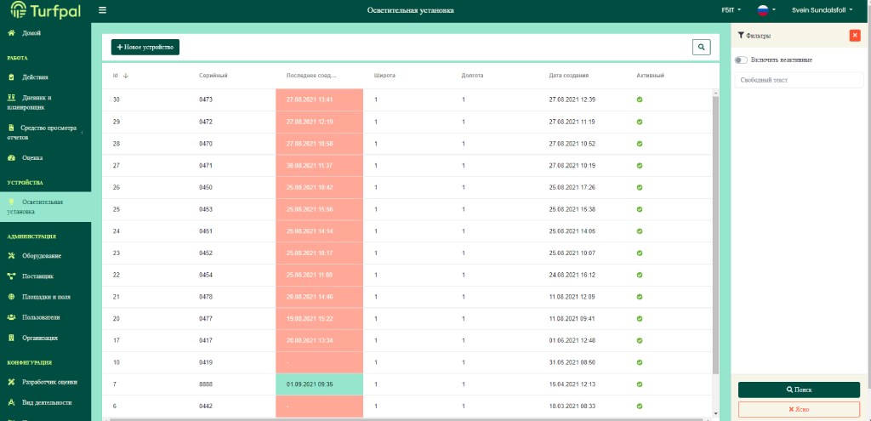Close the Фильтры panel with red X
This screenshot has height=421, width=871.
tap(854, 35)
